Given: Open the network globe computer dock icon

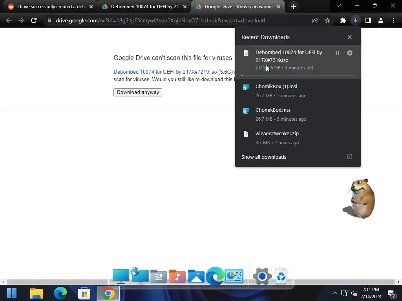Looking at the screenshot, I should point(139,276).
